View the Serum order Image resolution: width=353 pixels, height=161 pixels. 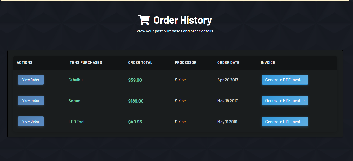[31, 100]
